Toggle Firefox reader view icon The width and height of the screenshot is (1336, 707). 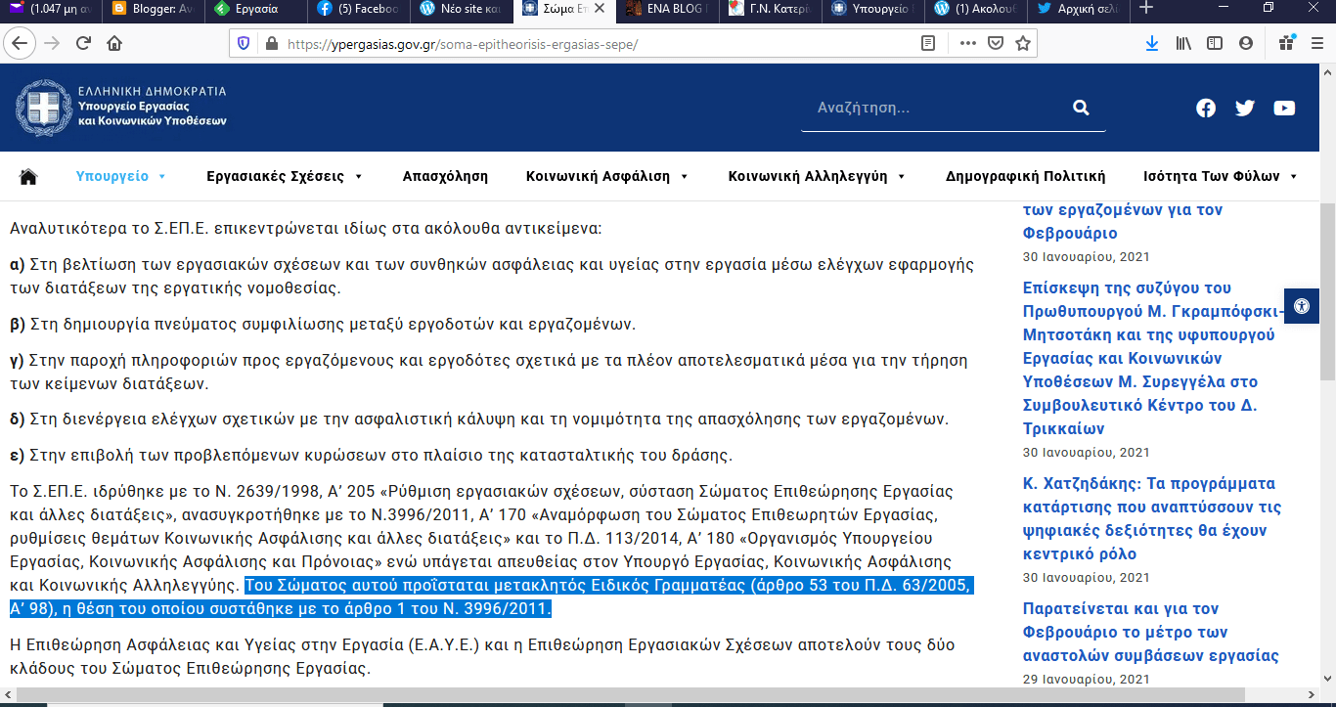pyautogui.click(x=928, y=44)
